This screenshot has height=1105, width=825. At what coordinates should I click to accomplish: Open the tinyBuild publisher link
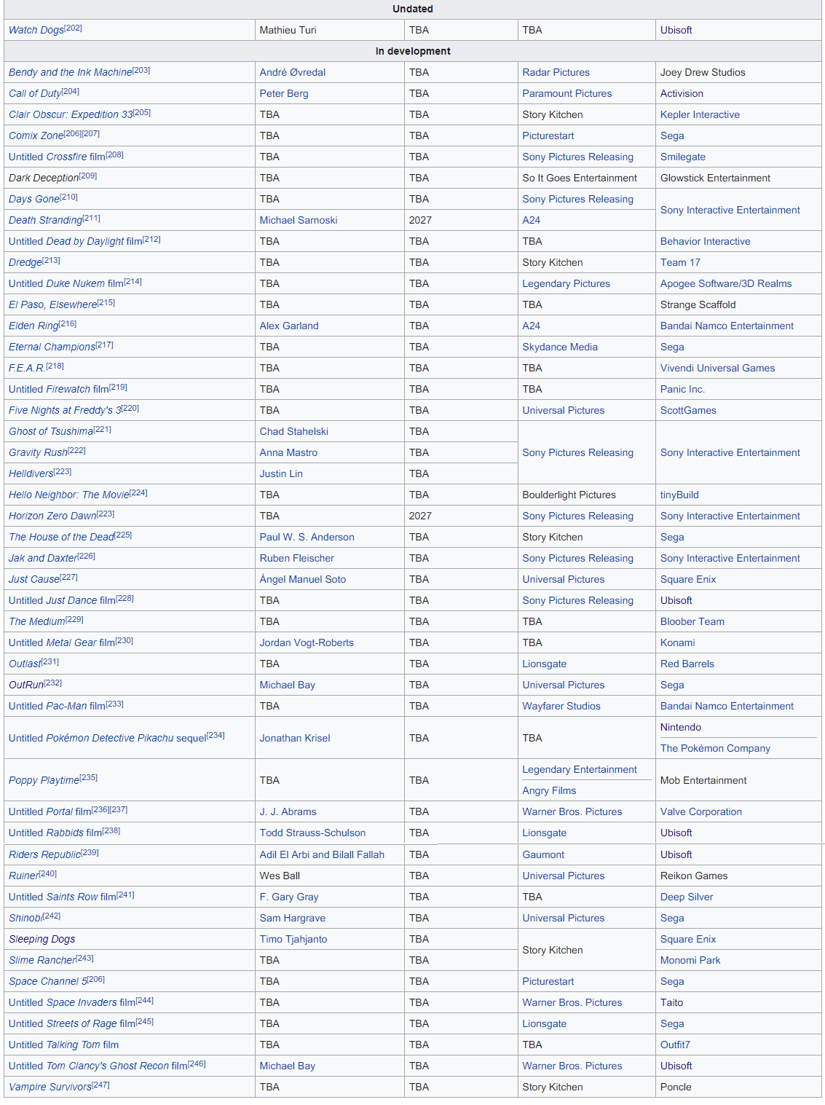pyautogui.click(x=679, y=495)
